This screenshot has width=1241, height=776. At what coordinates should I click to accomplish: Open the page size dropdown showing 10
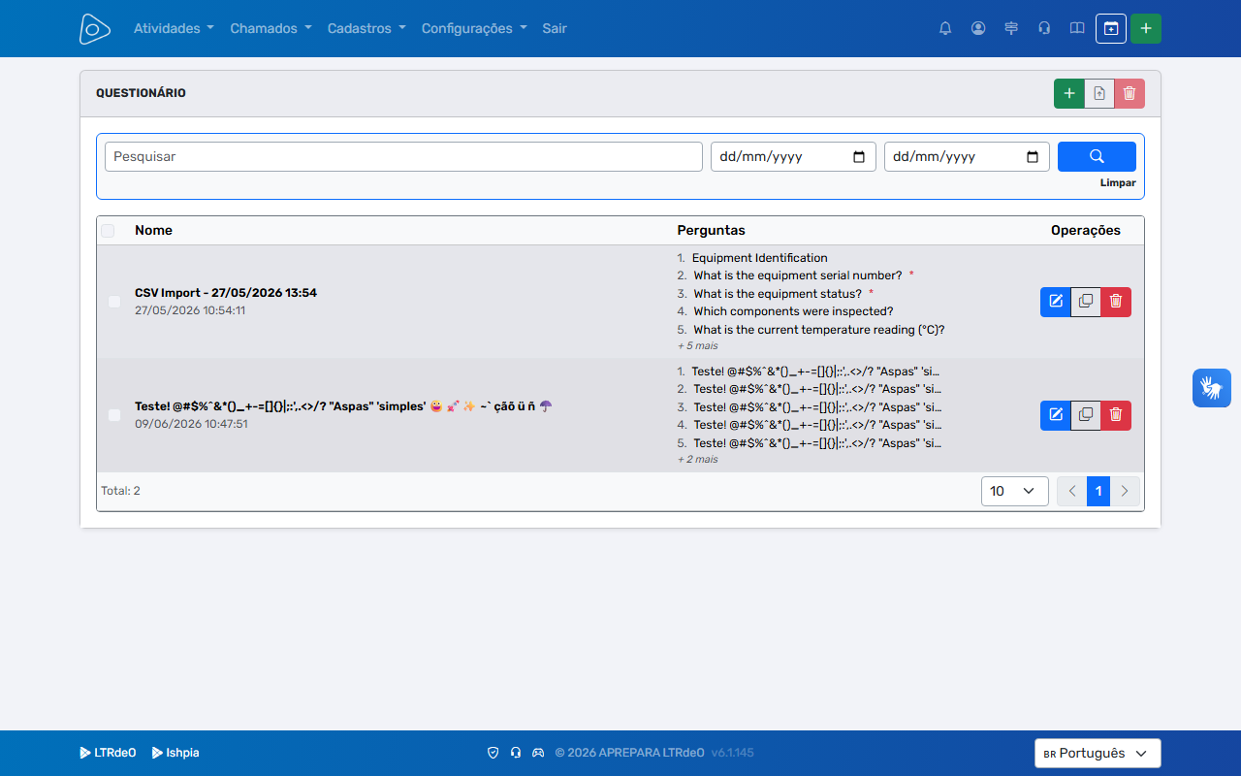[x=1015, y=491]
